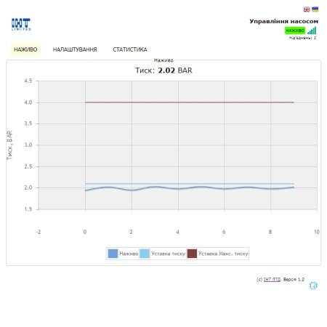Click the blue Наживо legend color swatch
Viewport: 327px width, 327px height.
[113, 254]
